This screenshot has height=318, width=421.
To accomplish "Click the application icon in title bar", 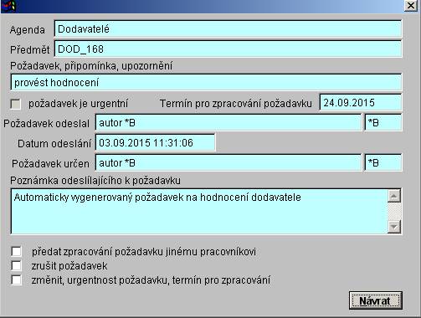I will click(8, 6).
